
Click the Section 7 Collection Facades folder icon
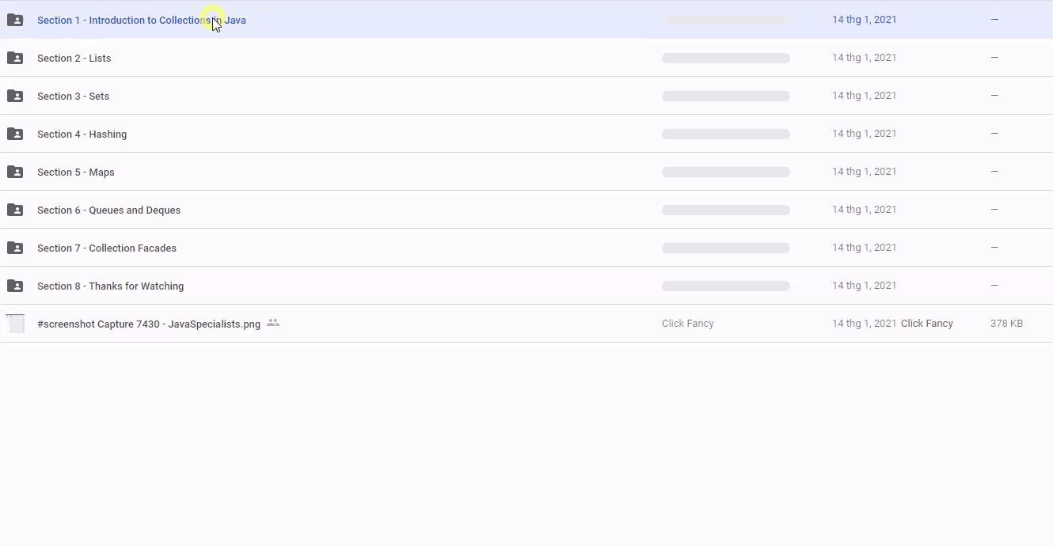click(15, 248)
